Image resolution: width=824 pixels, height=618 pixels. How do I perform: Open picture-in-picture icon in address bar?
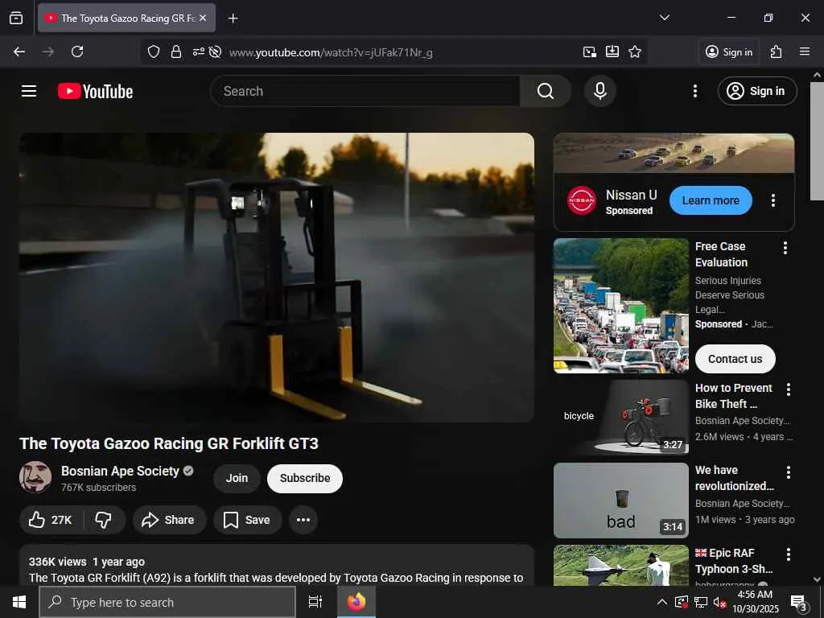point(590,51)
